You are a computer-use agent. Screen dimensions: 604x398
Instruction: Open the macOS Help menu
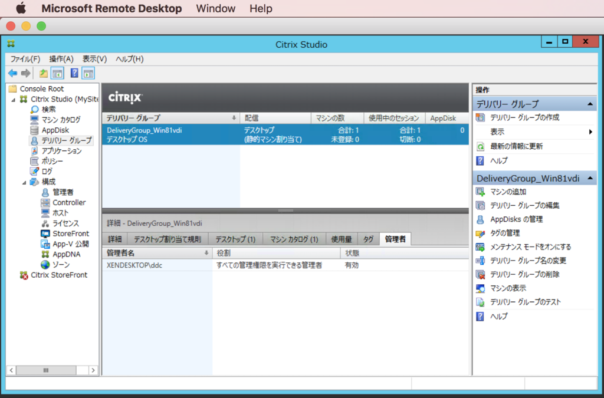coord(261,8)
